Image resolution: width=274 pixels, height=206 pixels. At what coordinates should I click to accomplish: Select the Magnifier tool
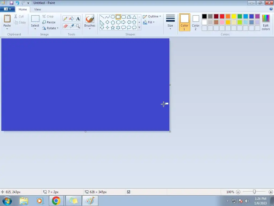(78, 26)
